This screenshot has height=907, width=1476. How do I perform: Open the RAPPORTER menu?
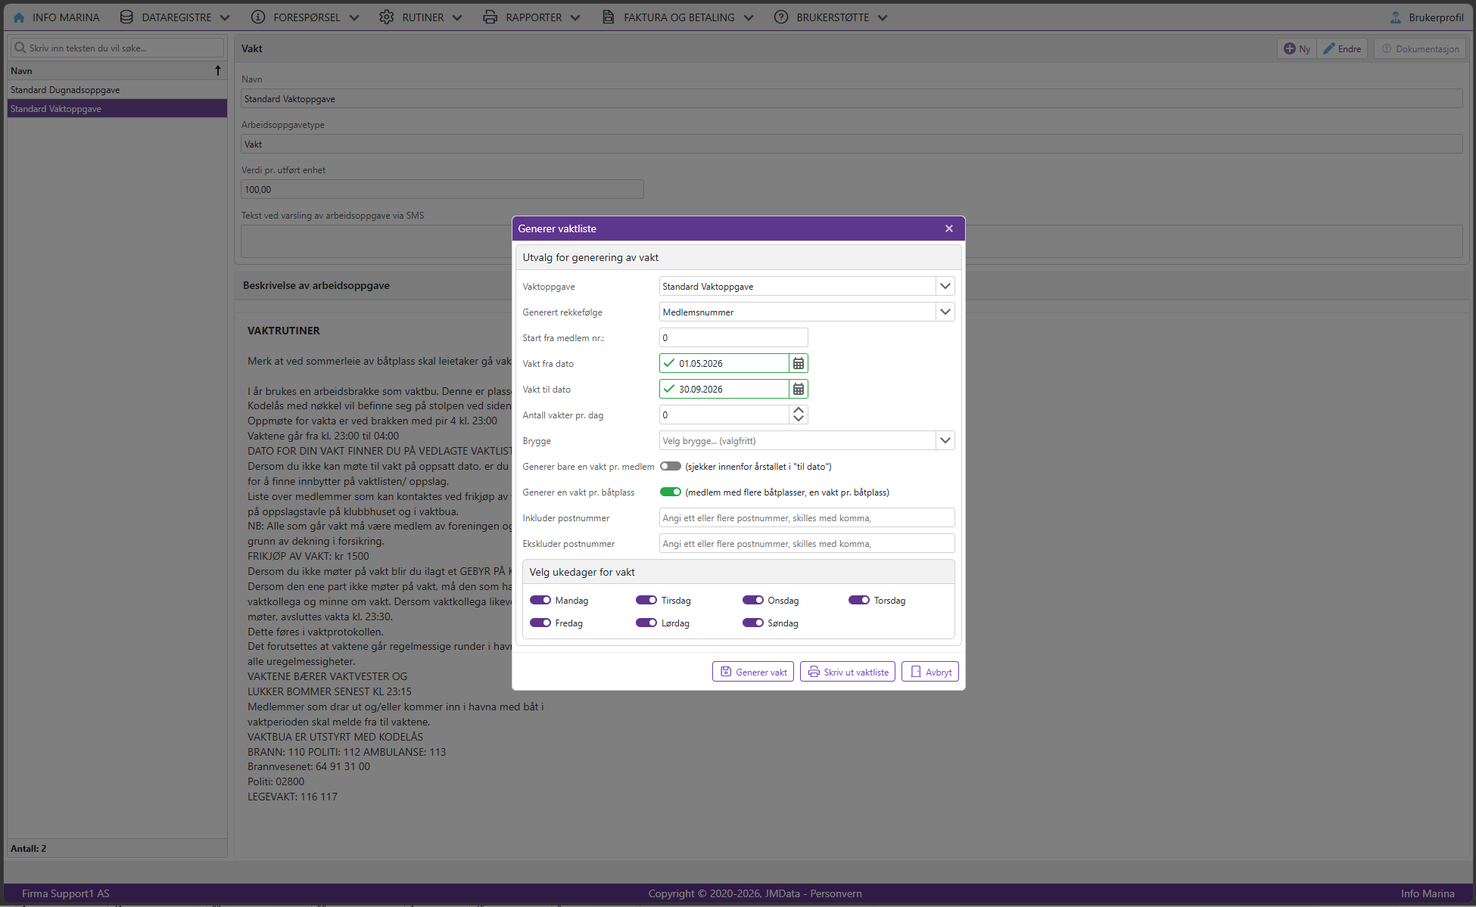pyautogui.click(x=532, y=17)
